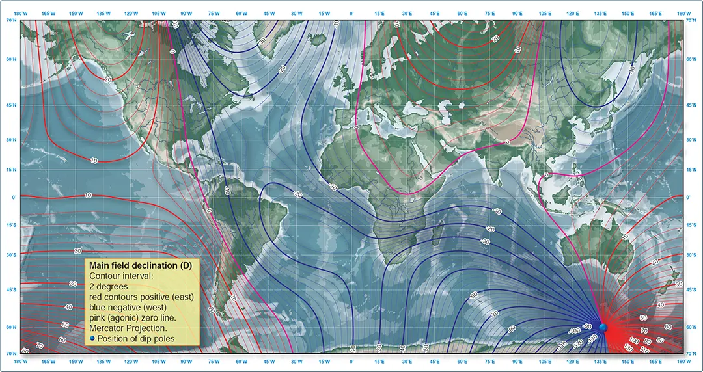Click '30°S' on the right latitude scale
Image resolution: width=703 pixels, height=372 pixels.
(691, 254)
